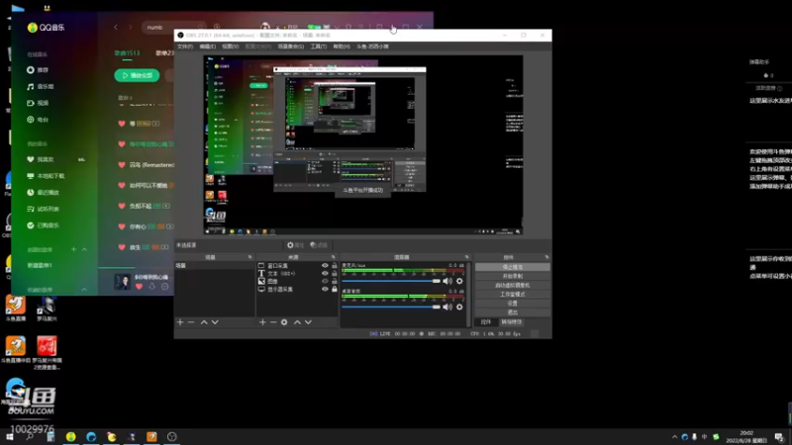Viewport: 792px width, 445px height.
Task: Open 已购音乐 in QQ音乐 sidebar
Action: coord(43,225)
